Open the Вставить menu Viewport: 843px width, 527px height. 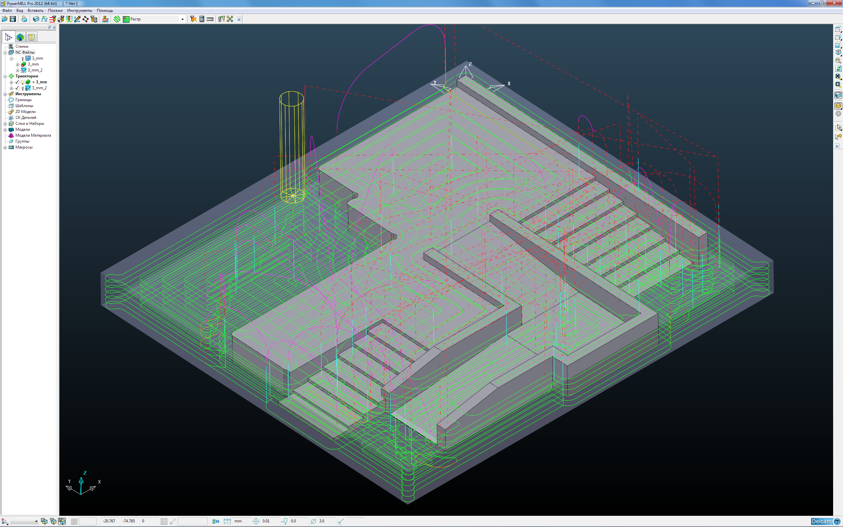click(x=35, y=11)
